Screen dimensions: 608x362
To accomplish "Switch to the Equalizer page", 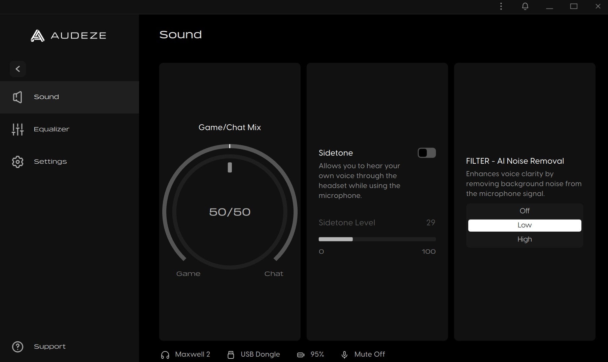I will (x=52, y=129).
